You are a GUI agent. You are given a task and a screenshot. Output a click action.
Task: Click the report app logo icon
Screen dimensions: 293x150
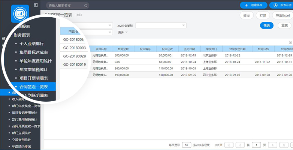tap(20, 13)
